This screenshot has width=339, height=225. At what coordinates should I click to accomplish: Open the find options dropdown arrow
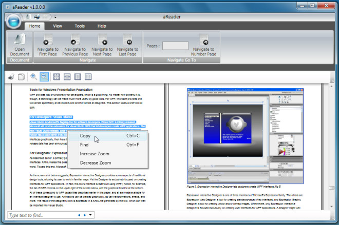tap(90, 215)
